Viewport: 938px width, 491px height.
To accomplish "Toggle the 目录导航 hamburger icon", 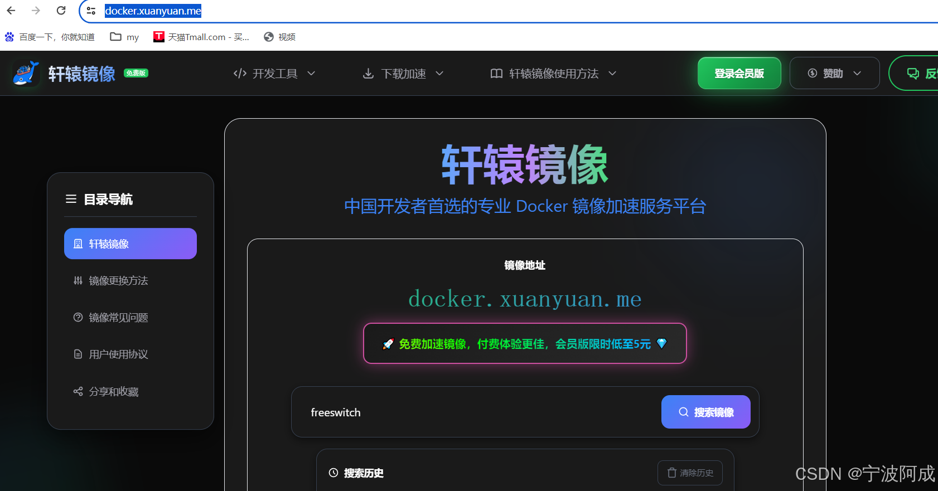I will click(x=71, y=199).
